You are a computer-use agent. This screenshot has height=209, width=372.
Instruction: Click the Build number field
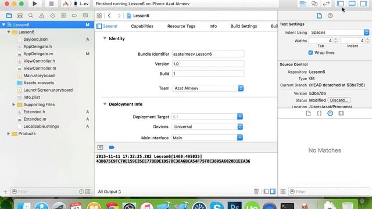[208, 74]
